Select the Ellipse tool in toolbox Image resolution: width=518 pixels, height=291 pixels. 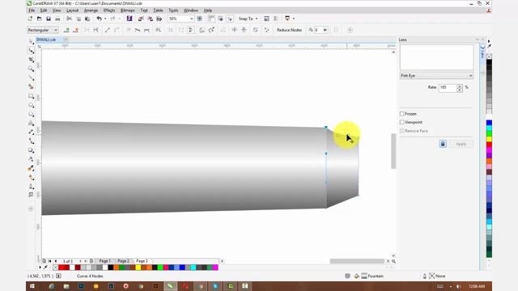[x=31, y=105]
